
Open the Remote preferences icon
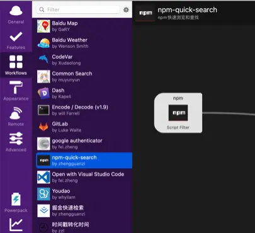pyautogui.click(x=16, y=113)
